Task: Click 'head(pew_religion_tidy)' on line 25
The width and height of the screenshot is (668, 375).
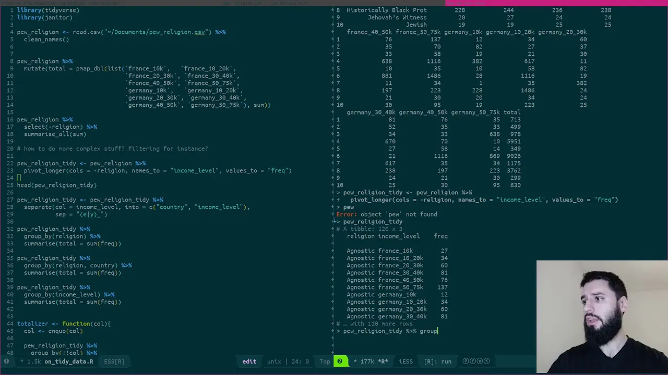Action: (57, 185)
